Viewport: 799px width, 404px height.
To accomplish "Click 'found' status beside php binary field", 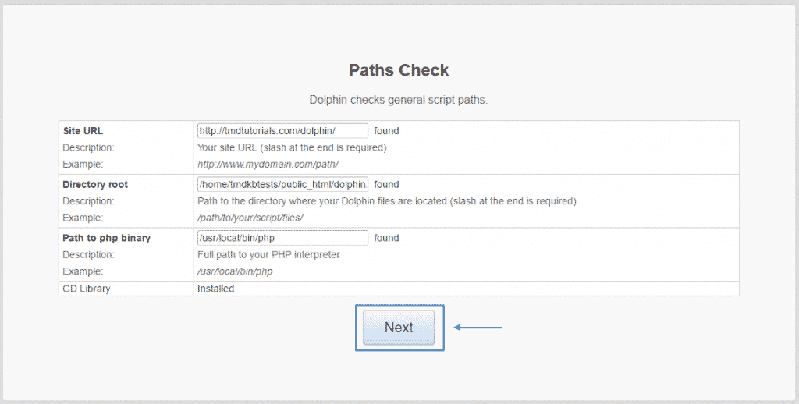I will pyautogui.click(x=386, y=238).
